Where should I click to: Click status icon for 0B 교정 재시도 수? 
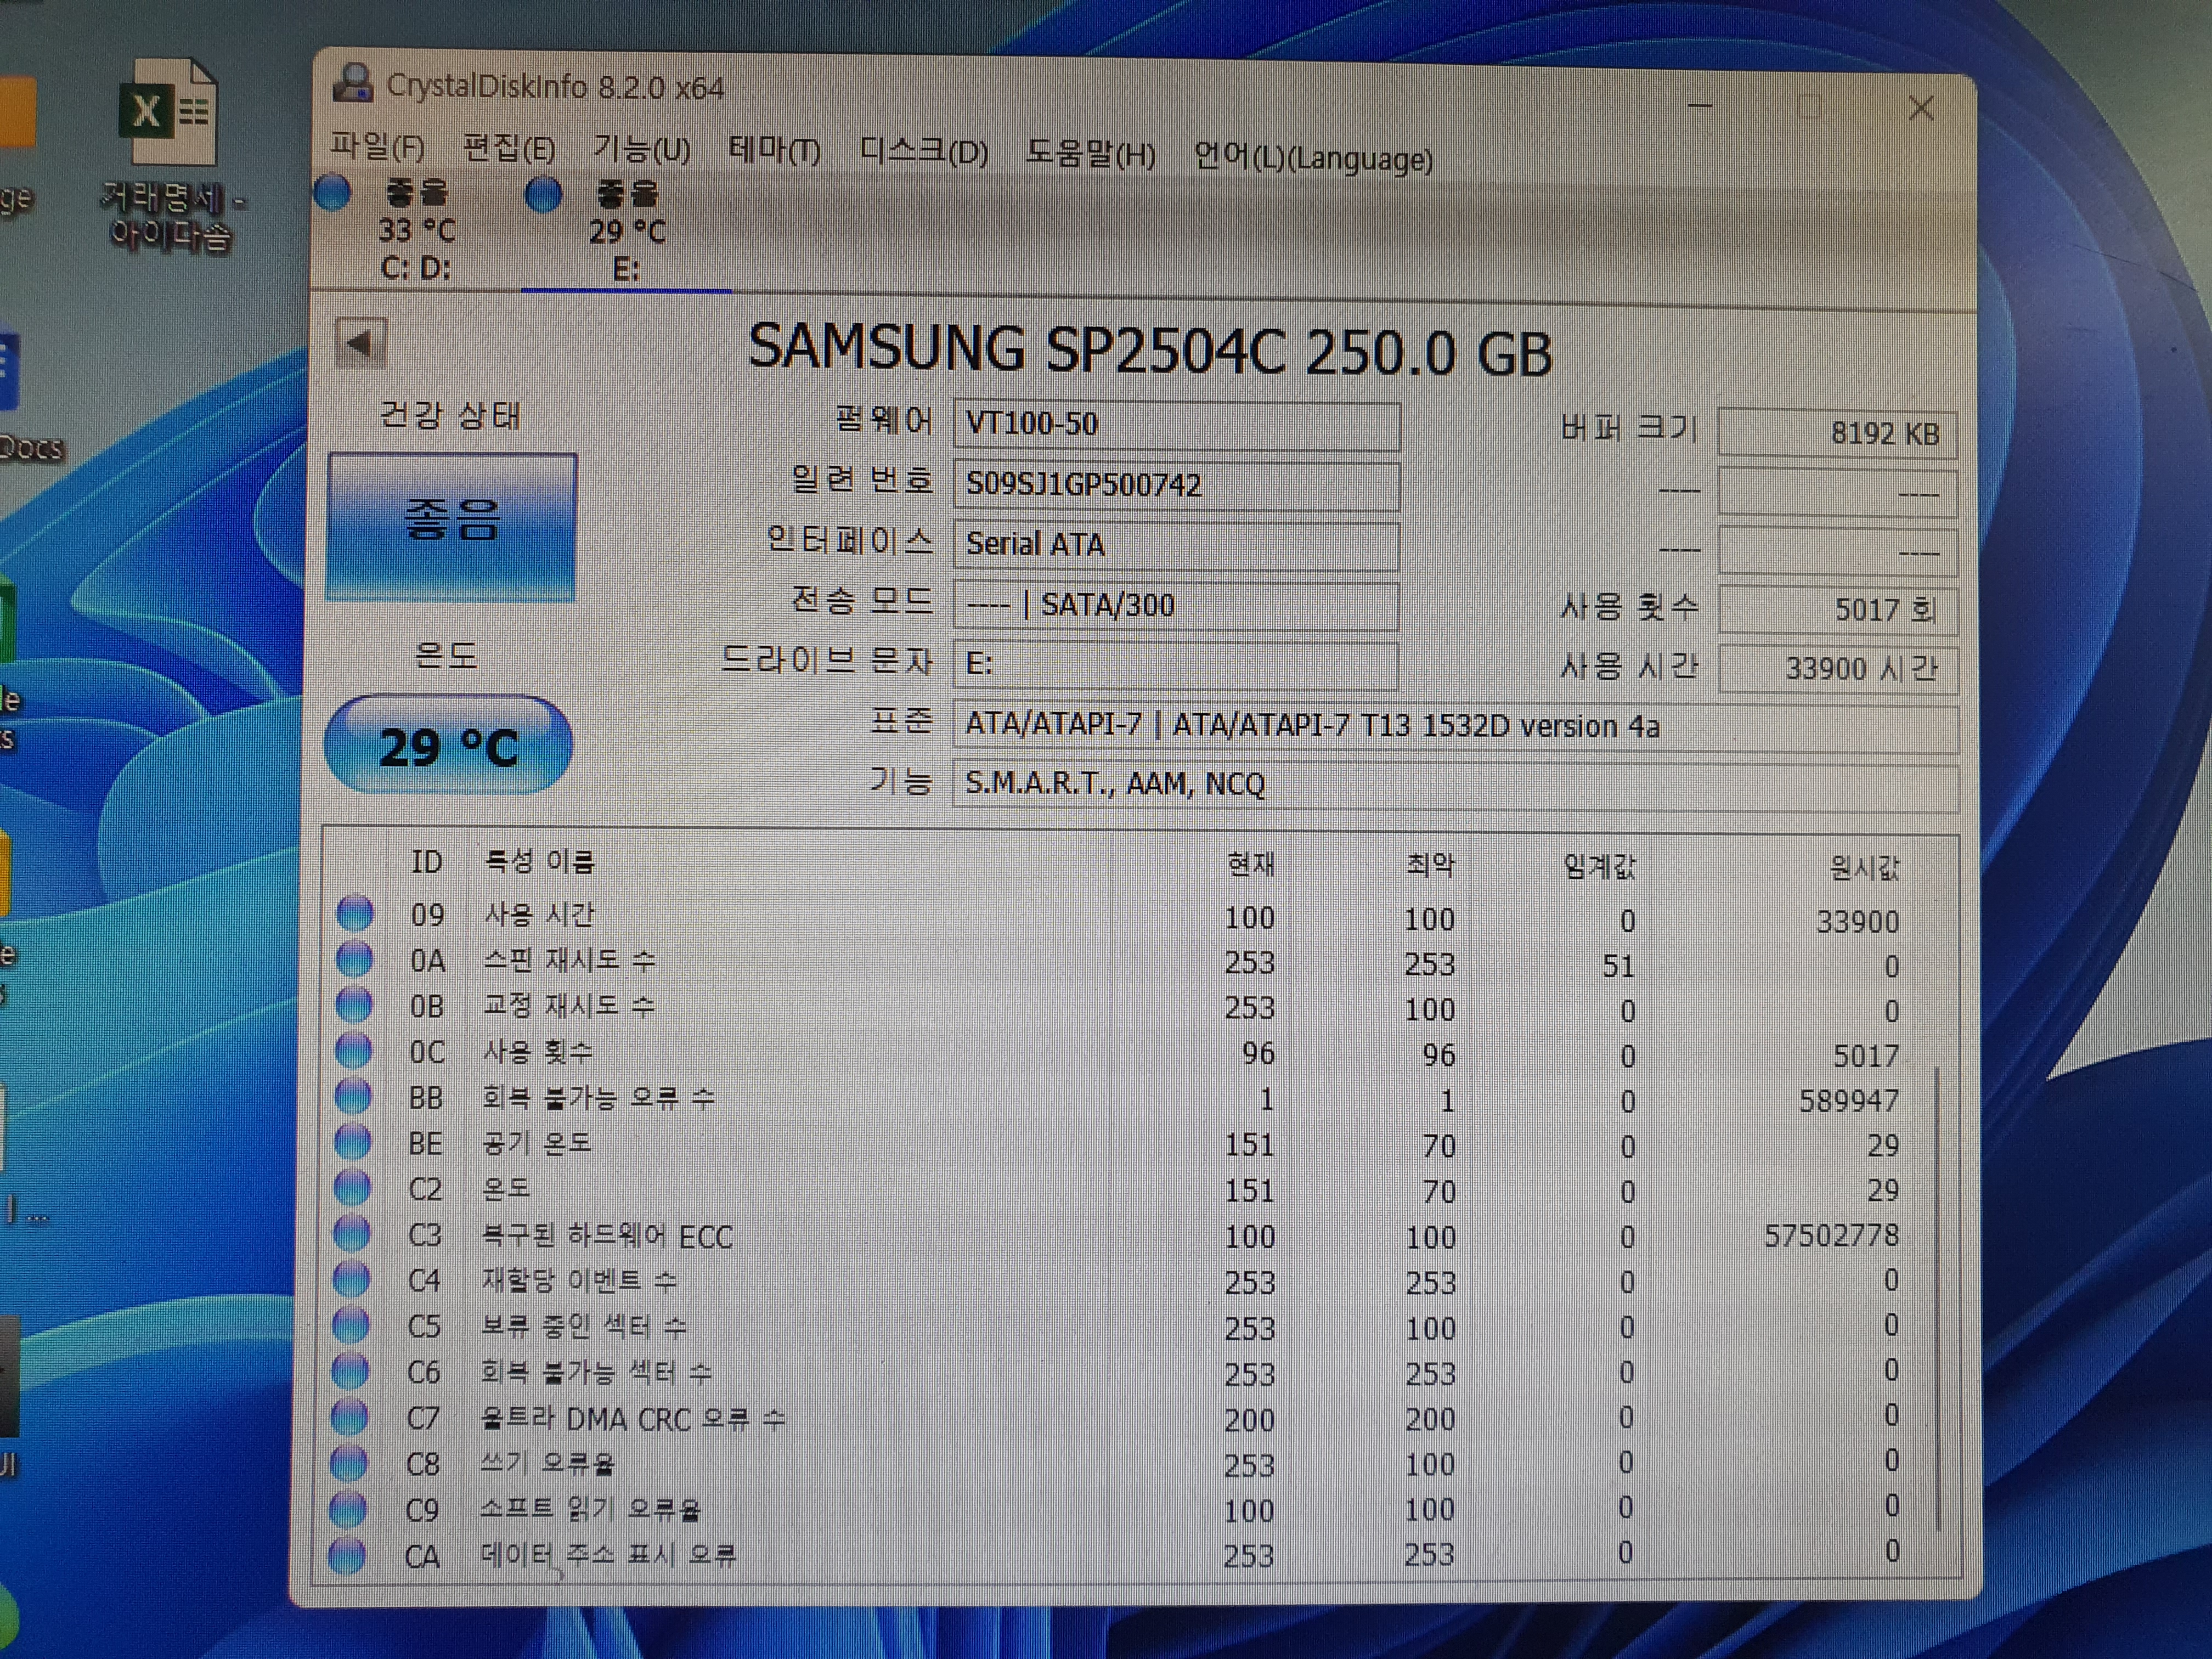click(x=354, y=1004)
